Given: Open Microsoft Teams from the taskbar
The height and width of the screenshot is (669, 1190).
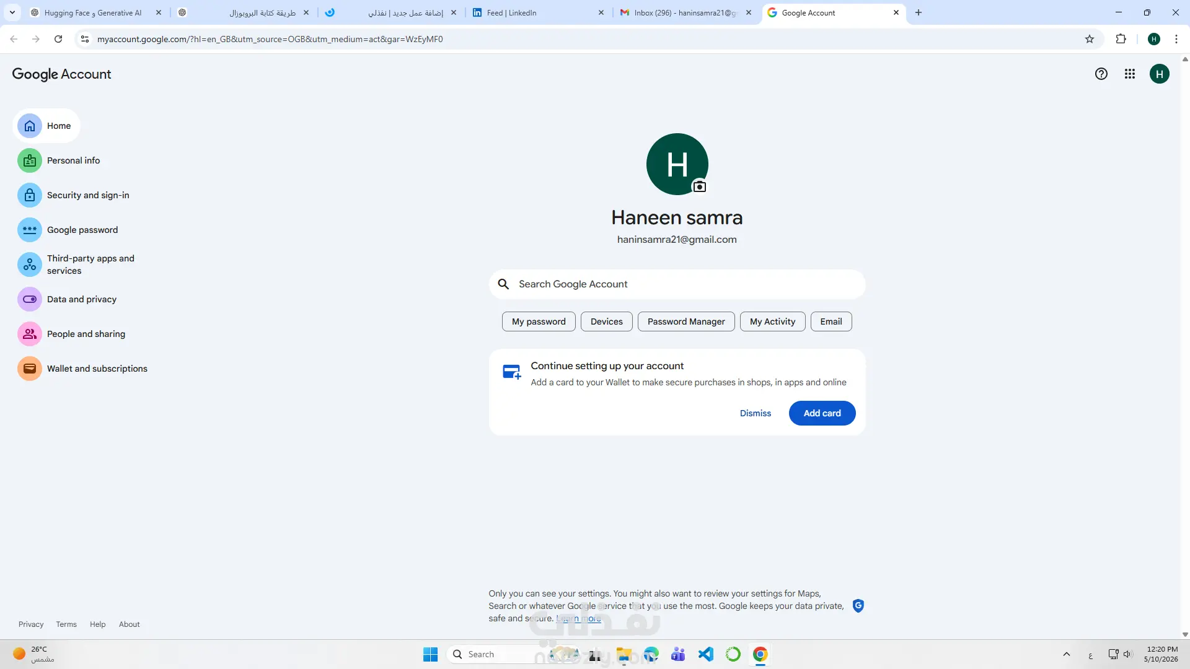Looking at the screenshot, I should tap(678, 654).
